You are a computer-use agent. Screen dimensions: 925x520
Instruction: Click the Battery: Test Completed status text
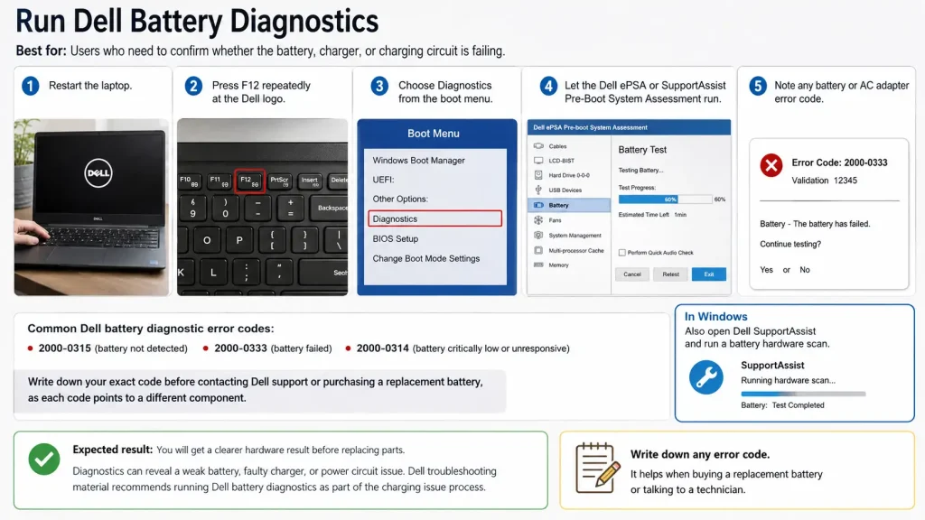[783, 405]
